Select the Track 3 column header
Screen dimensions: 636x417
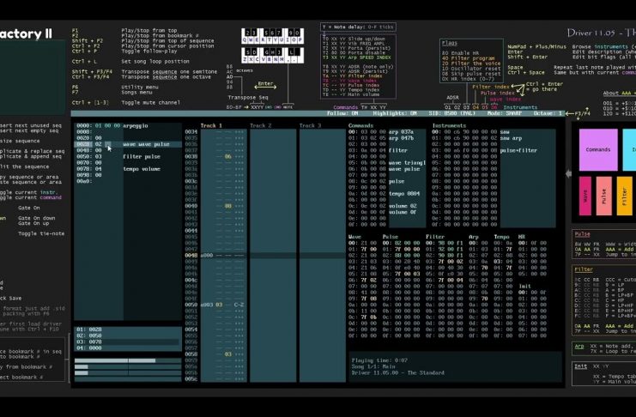click(x=310, y=125)
